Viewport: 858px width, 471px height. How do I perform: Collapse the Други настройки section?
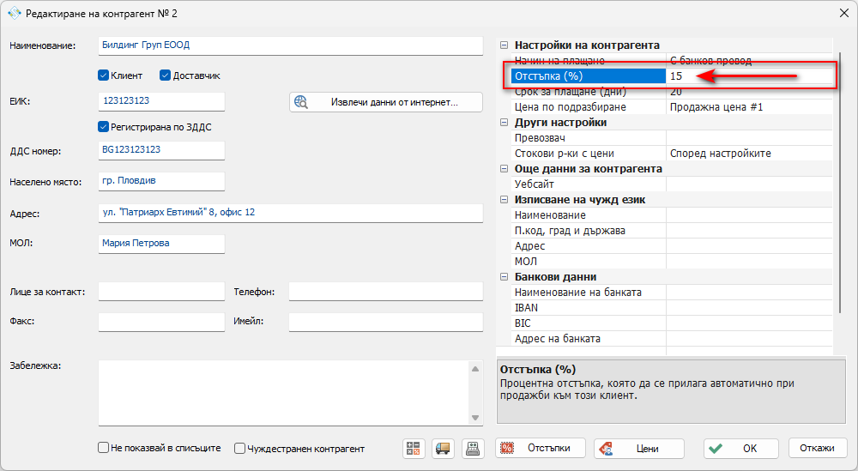(x=504, y=123)
